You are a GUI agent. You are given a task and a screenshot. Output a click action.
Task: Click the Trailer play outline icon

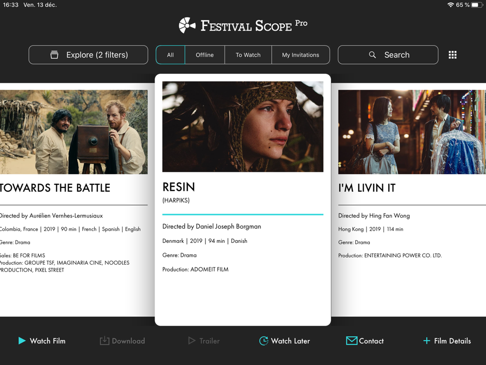192,341
